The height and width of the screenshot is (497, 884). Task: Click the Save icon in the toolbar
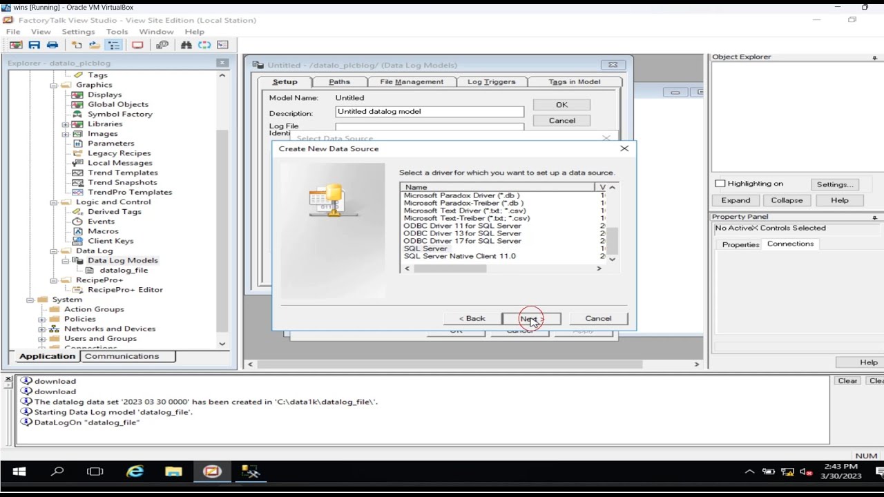(x=34, y=45)
